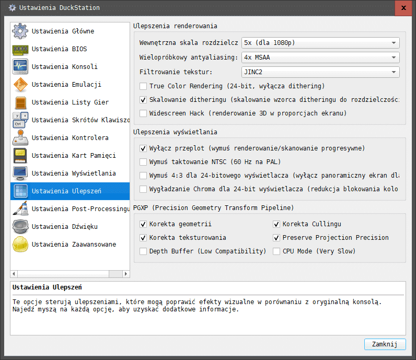Viewport: 416px width, 360px height.
Task: Click the display monitor icon for Ustawienia Wyświetlania
Action: point(20,173)
